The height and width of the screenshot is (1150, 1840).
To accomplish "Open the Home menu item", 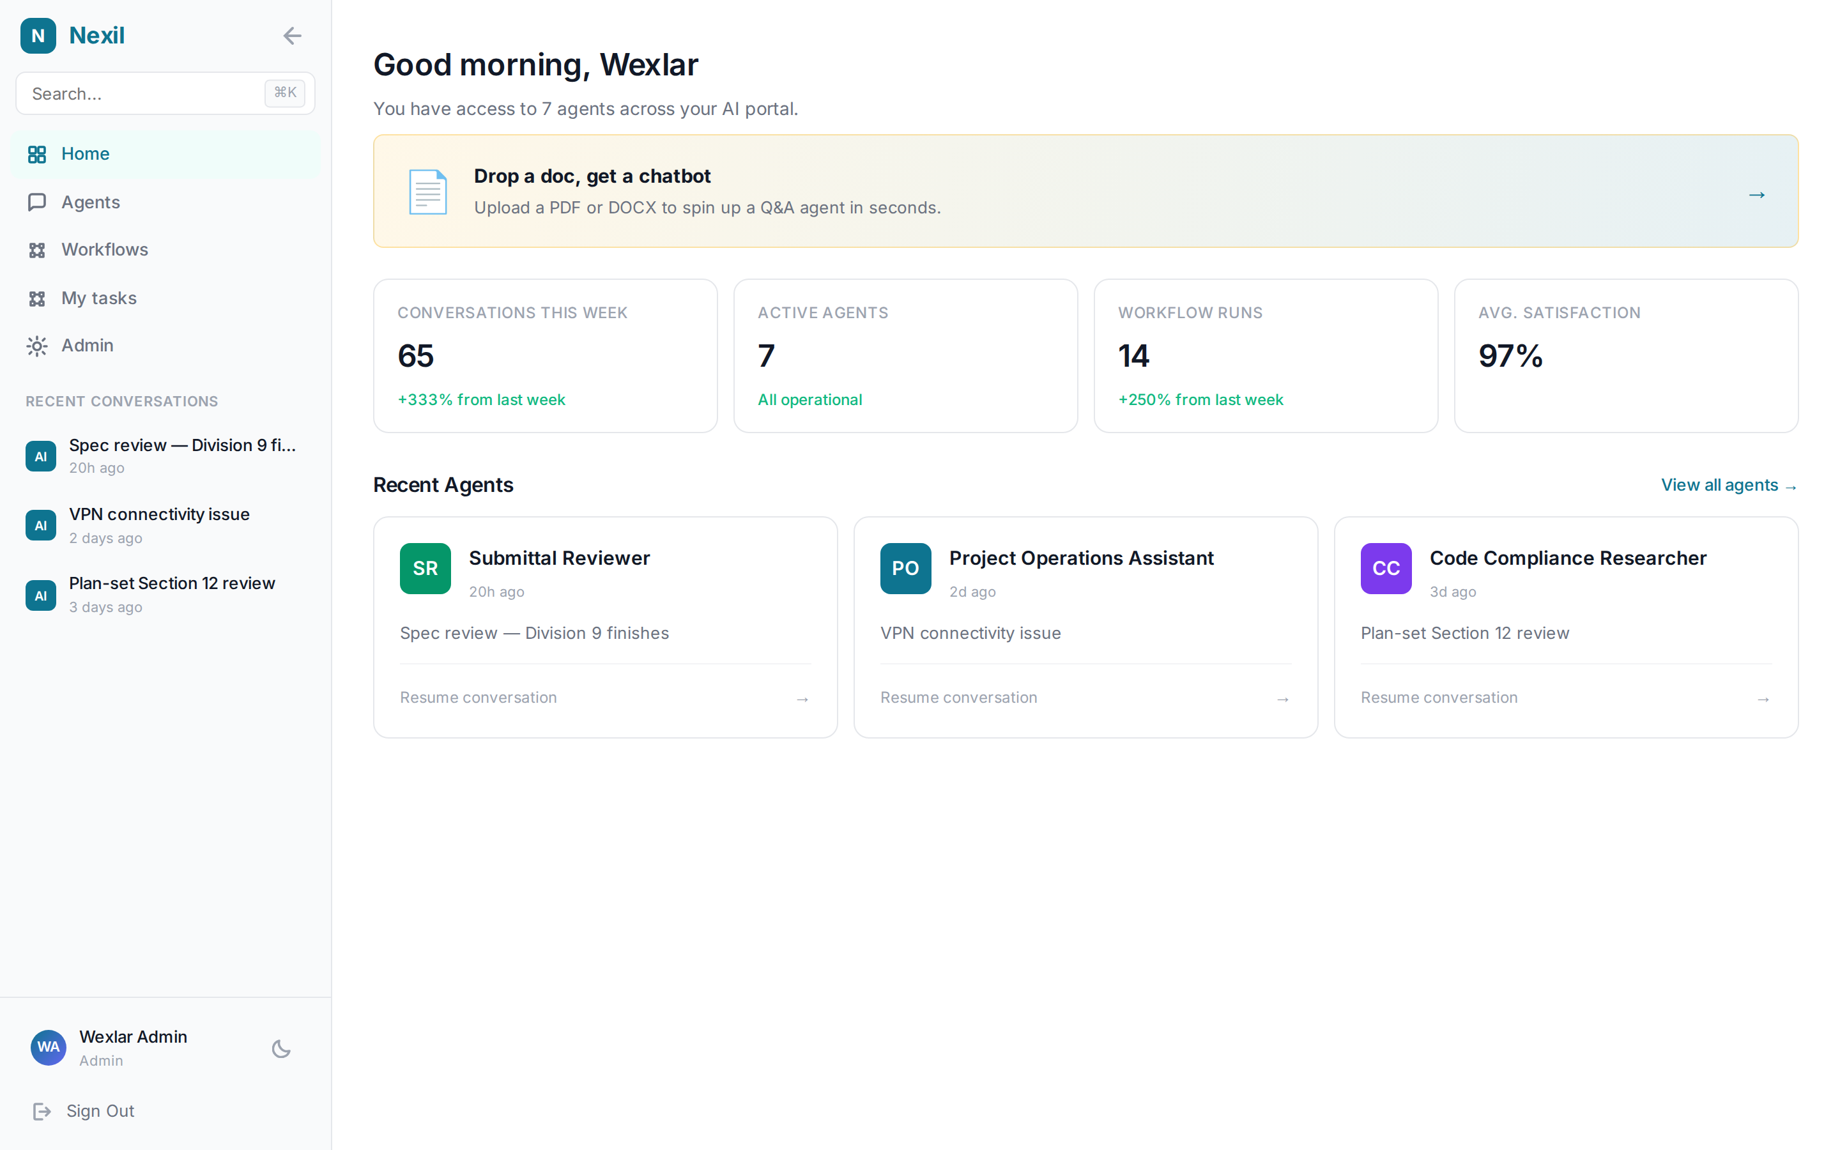I will [165, 153].
